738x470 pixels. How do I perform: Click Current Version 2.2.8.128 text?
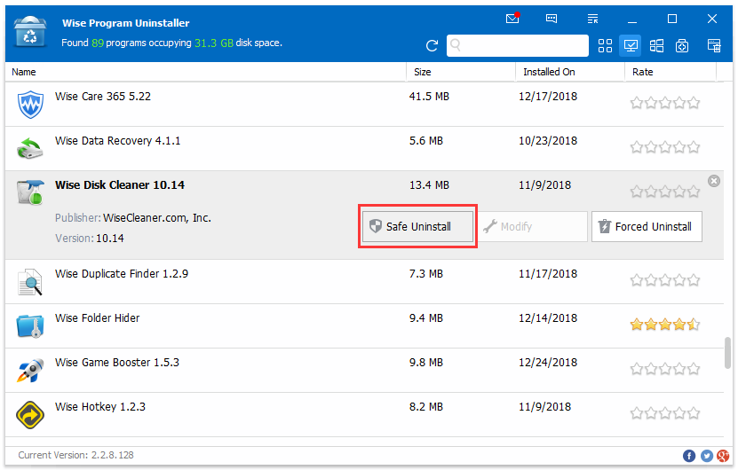75,455
